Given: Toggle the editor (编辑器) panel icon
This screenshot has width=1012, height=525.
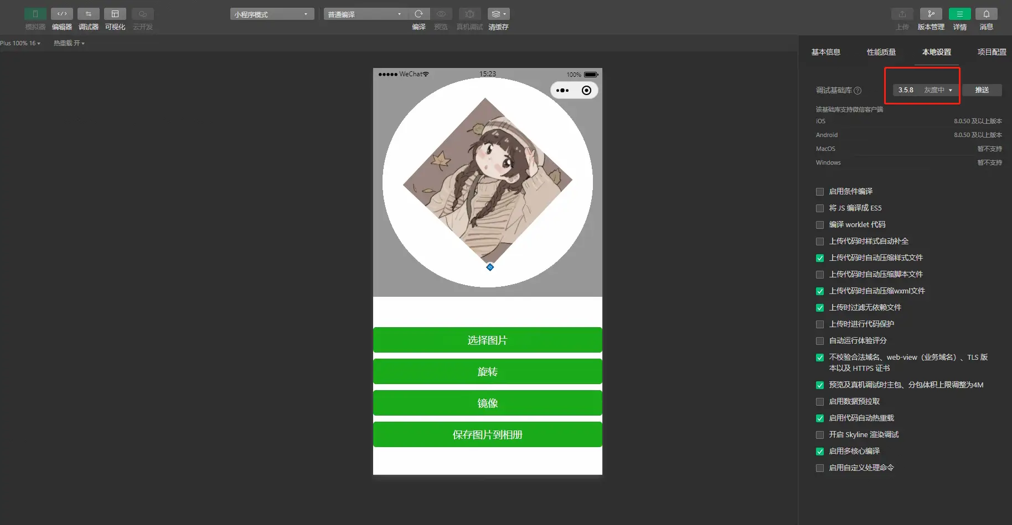Looking at the screenshot, I should point(62,14).
